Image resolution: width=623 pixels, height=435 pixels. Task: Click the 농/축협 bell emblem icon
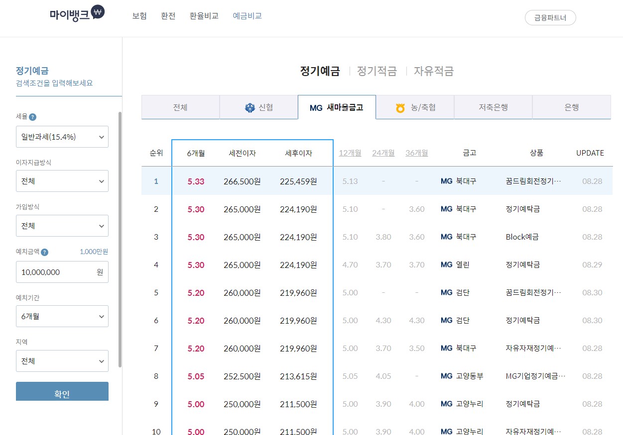click(x=400, y=107)
